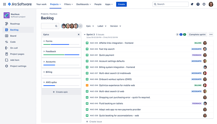Open the Version filter dropdown

(115, 26)
